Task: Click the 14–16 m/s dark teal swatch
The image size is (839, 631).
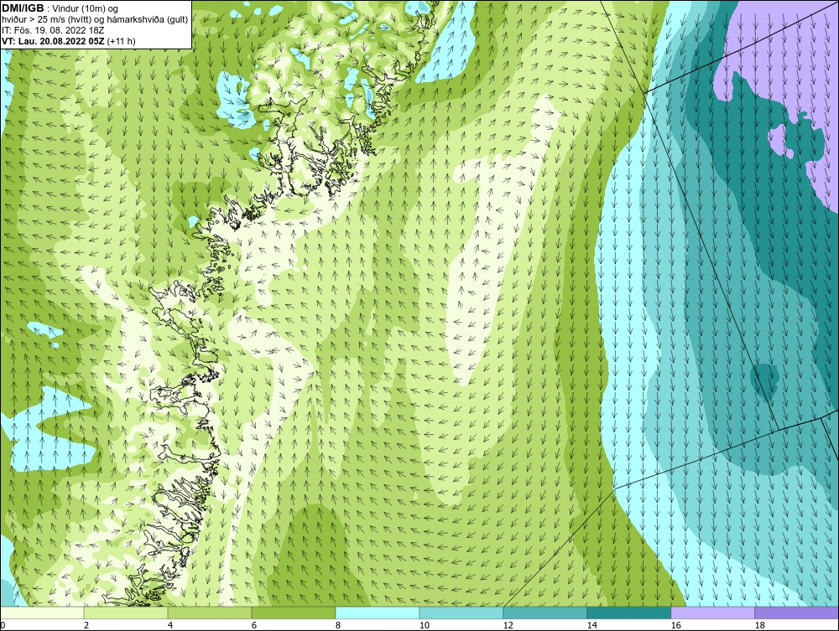Action: tap(628, 613)
